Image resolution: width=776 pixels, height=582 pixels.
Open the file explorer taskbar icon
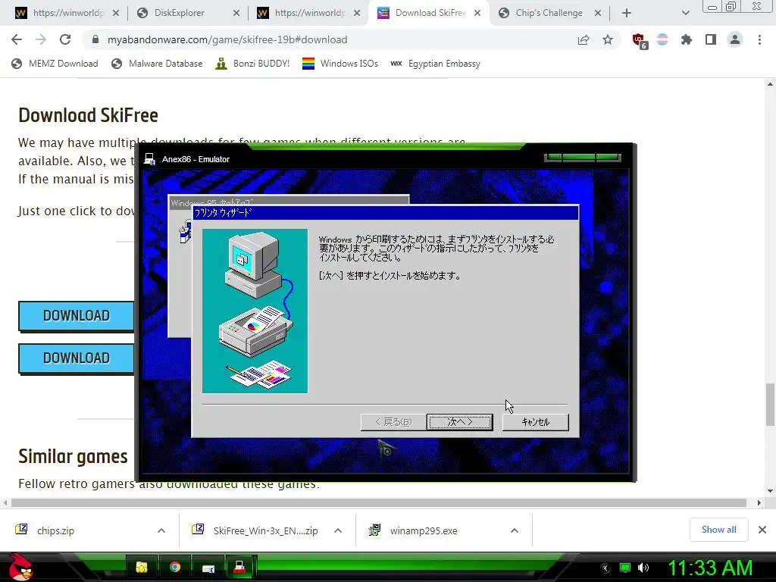click(142, 567)
